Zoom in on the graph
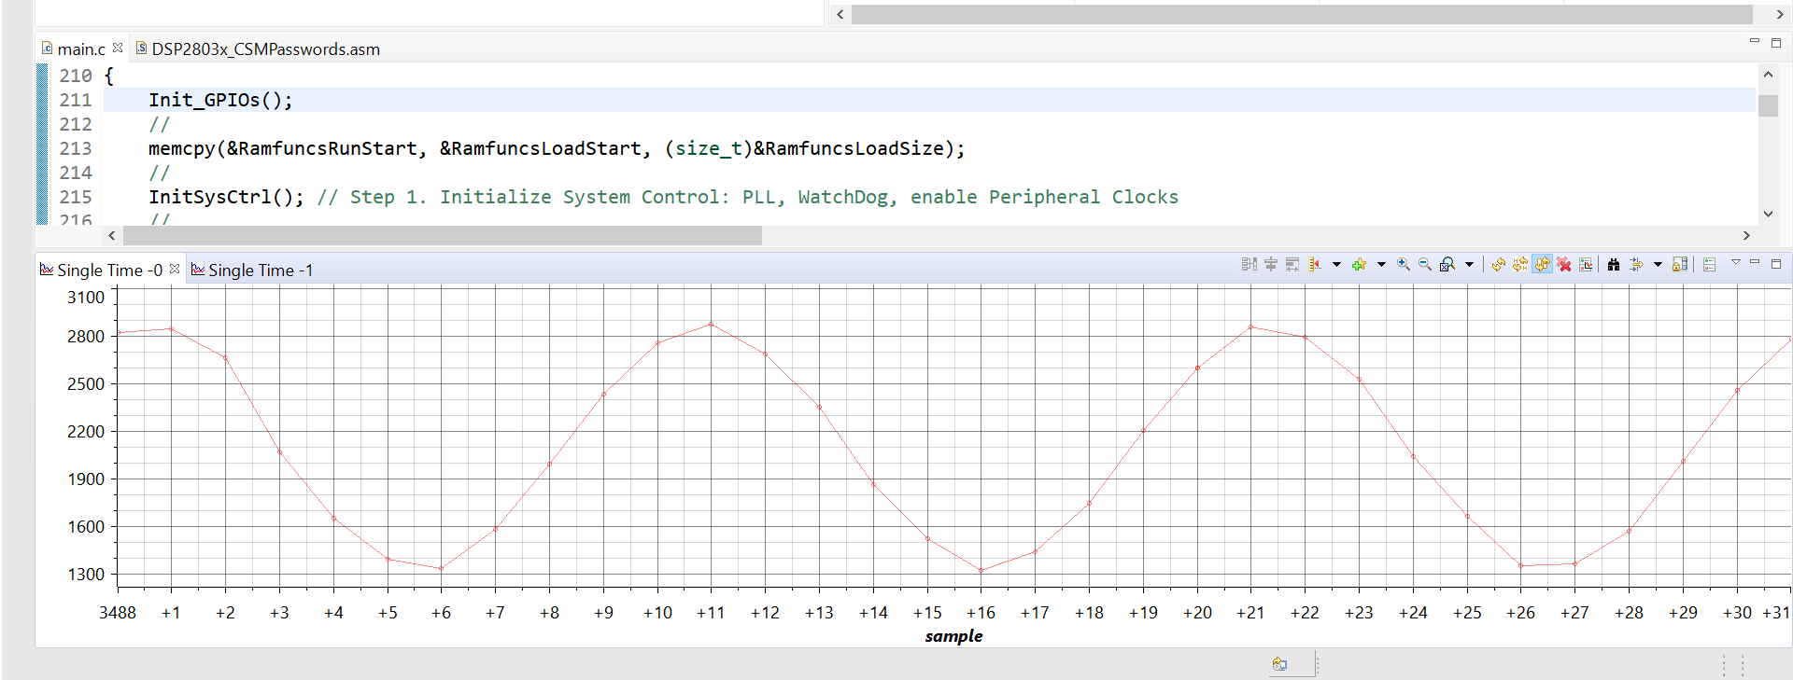Screen dimensions: 1793x680 coord(1403,265)
